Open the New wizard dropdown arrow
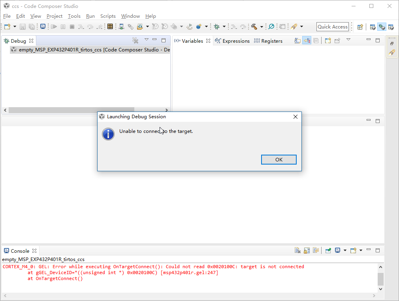The width and height of the screenshot is (399, 301). [x=15, y=27]
